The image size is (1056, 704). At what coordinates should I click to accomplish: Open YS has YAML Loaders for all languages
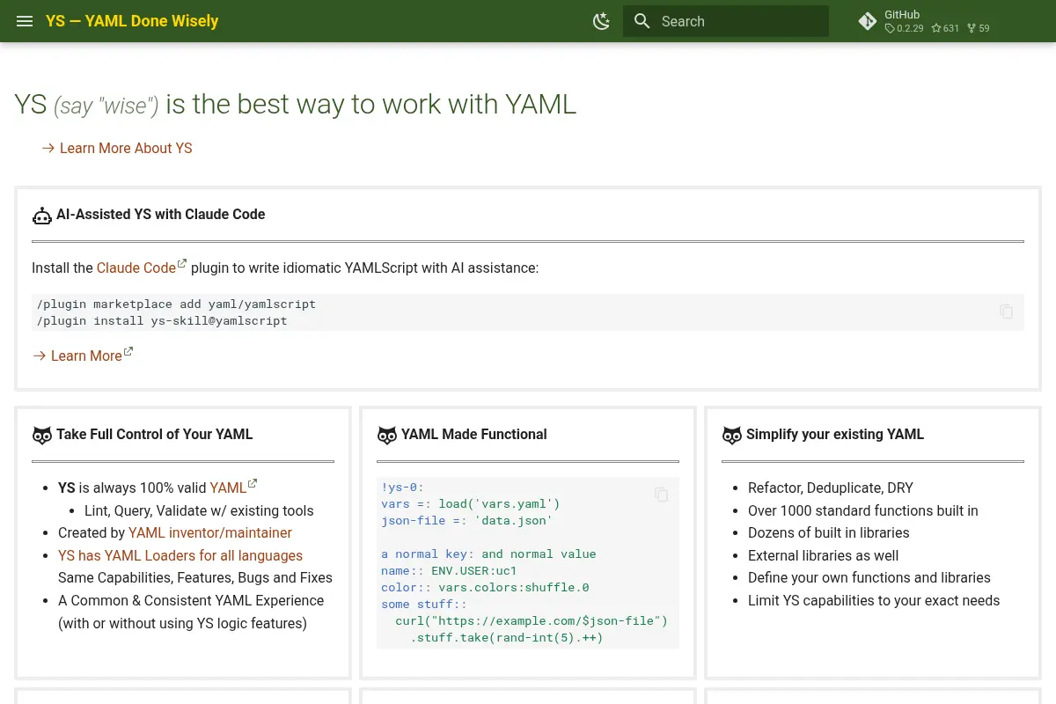180,555
